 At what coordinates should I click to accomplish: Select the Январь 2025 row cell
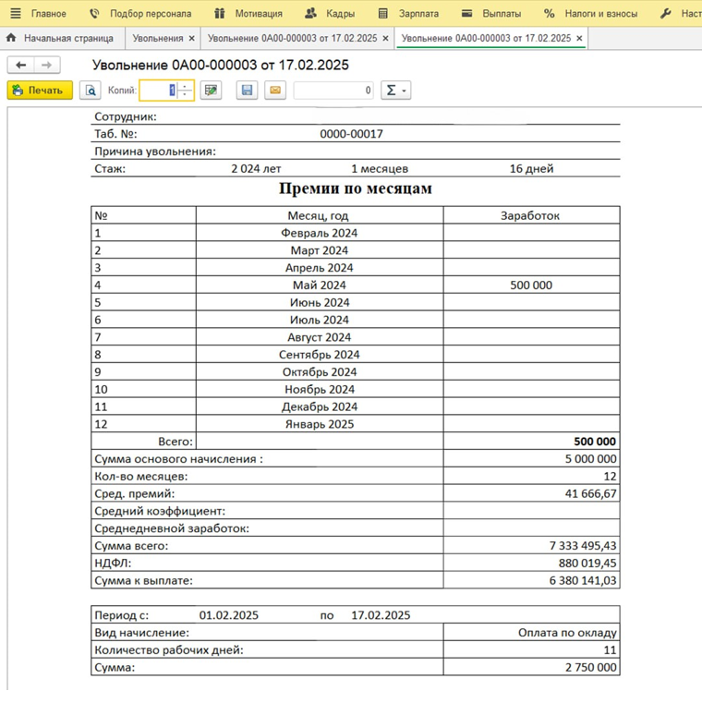[320, 424]
